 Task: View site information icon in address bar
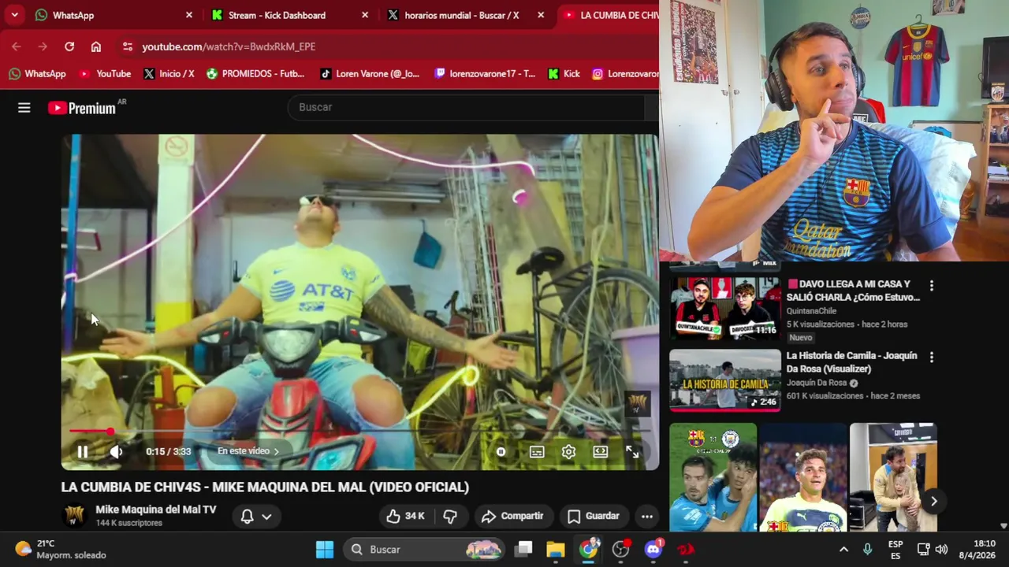pos(128,46)
